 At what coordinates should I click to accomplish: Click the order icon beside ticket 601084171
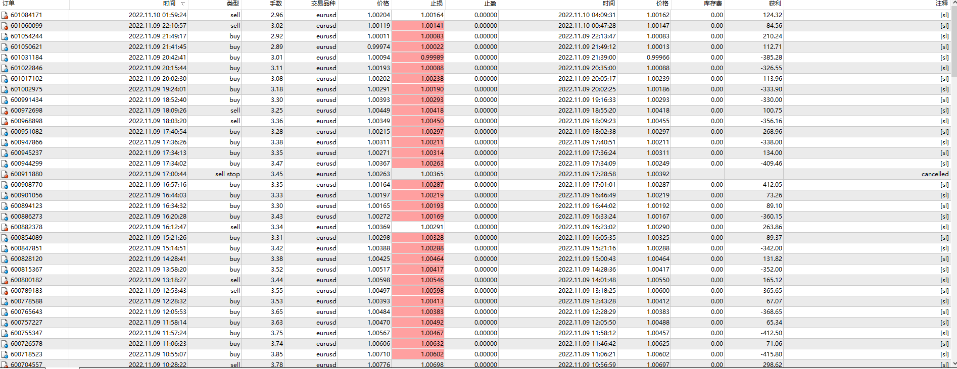click(x=5, y=15)
